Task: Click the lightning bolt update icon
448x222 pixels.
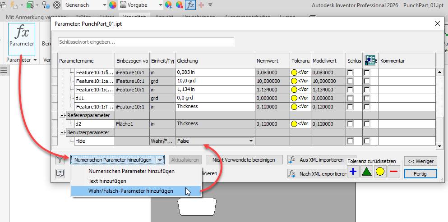Action: [14, 5]
